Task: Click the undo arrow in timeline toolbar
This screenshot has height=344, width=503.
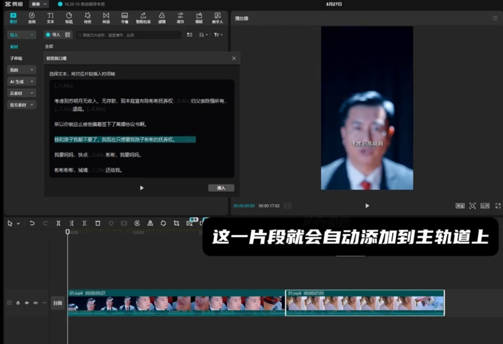Action: pyautogui.click(x=32, y=223)
